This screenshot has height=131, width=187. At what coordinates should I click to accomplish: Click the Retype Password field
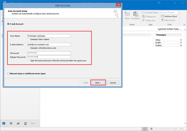[x=49, y=57]
